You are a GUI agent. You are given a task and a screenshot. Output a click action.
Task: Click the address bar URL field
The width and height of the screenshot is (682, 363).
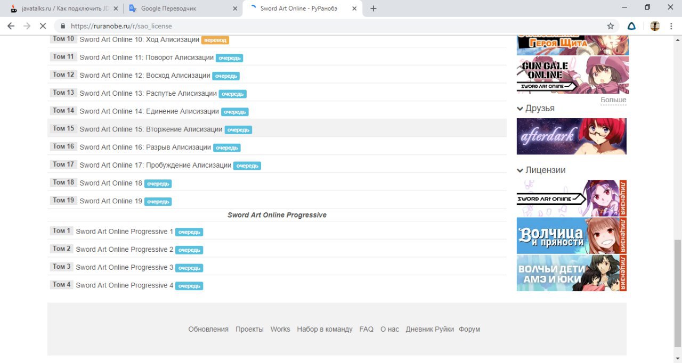coord(336,26)
